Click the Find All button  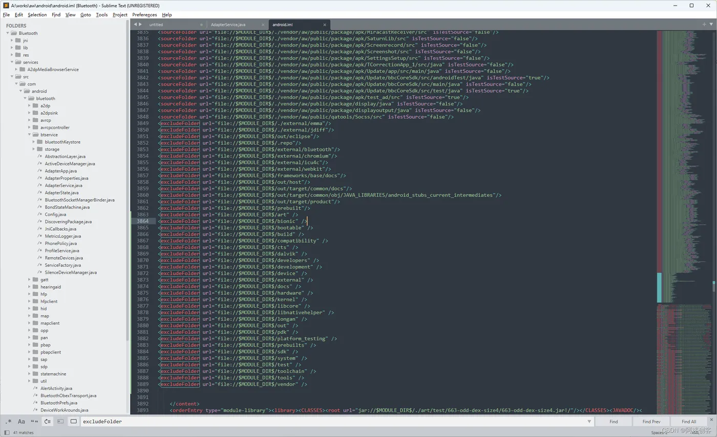689,422
